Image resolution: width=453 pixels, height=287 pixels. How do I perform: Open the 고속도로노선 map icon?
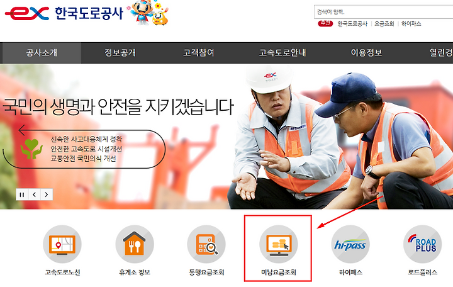62,244
